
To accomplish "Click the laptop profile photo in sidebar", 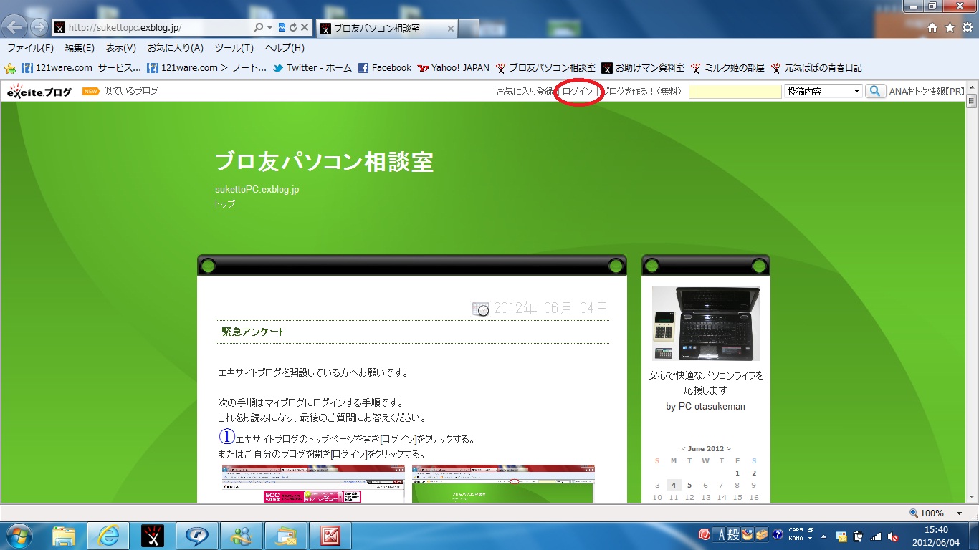I will point(706,323).
